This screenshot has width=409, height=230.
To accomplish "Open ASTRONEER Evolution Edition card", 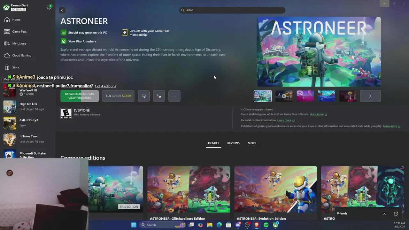I will 275,193.
